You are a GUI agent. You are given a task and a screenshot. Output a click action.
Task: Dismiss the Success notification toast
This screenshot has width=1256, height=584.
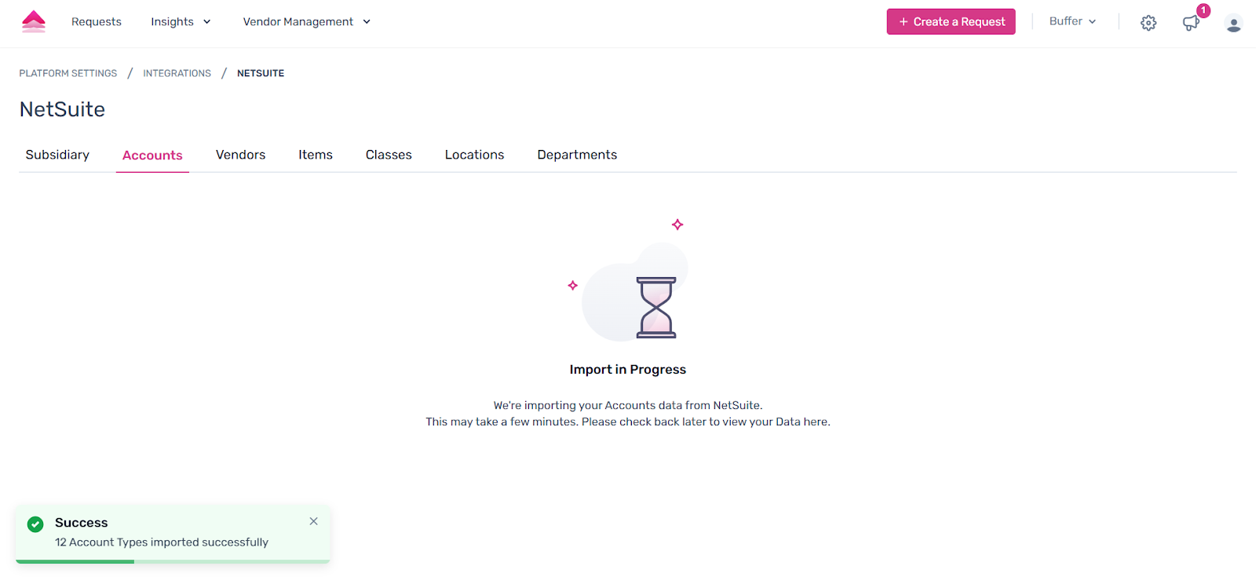click(x=313, y=521)
